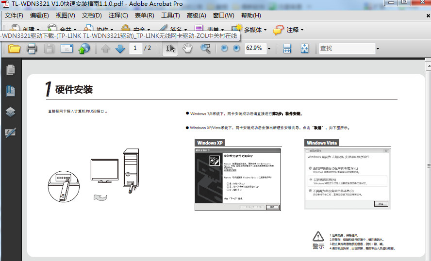
Task: Open the 编辑(E) menu
Action: coord(39,16)
